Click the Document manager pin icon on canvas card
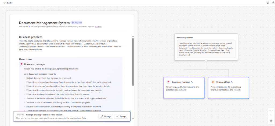 pyautogui.click(x=168, y=82)
